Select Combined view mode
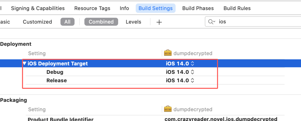Viewport: 301px width, 121px height. coord(101,22)
